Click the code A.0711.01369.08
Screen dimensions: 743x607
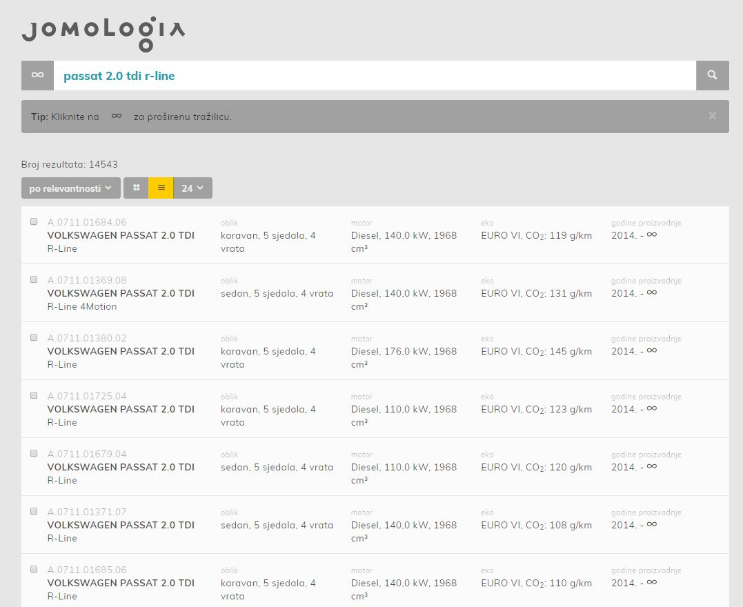click(x=87, y=280)
